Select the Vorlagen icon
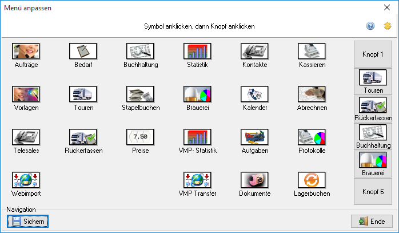Viewport: 399px width, 233px height. pyautogui.click(x=26, y=94)
